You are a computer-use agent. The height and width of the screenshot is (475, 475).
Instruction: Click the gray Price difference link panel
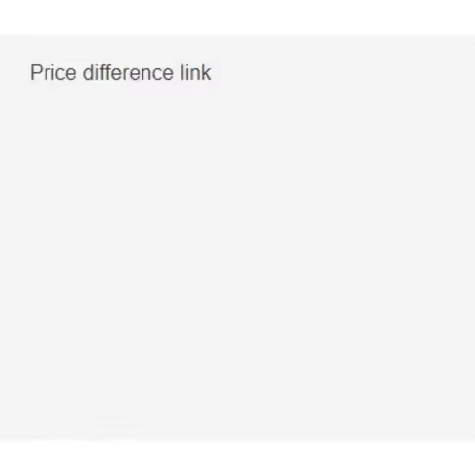point(237,237)
